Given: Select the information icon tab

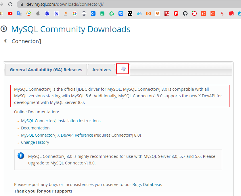Looking at the screenshot, I should [123, 69].
